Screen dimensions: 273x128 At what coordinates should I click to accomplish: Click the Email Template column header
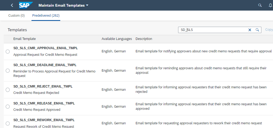[x=25, y=39]
